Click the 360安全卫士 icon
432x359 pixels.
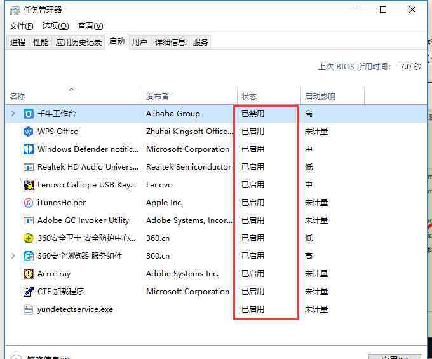(29, 238)
